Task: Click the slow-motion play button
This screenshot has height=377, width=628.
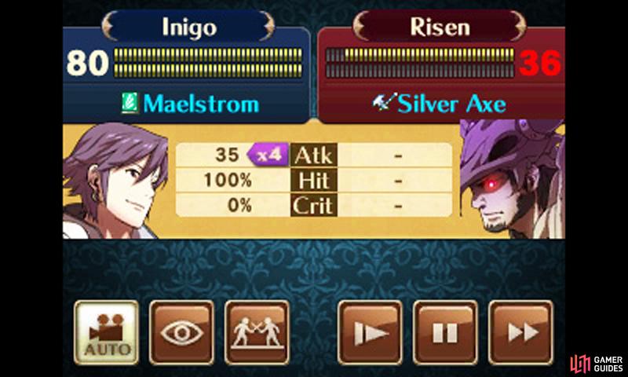Action: 370,332
